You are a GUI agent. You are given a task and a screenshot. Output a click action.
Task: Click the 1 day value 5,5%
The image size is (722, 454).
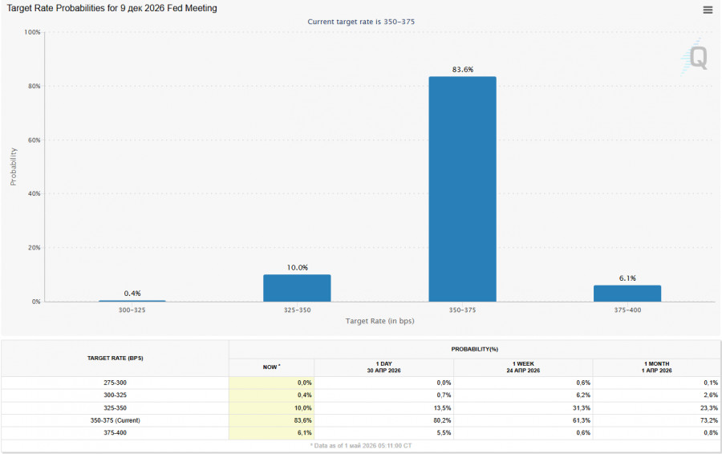[444, 433]
